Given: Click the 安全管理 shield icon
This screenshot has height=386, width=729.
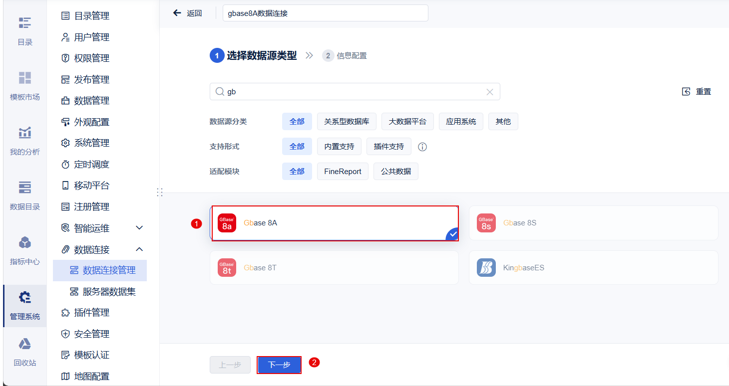Looking at the screenshot, I should 65,334.
